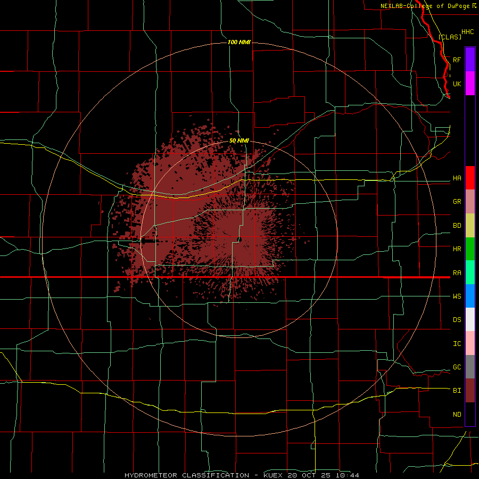Click the radar site center dot

(x=240, y=240)
